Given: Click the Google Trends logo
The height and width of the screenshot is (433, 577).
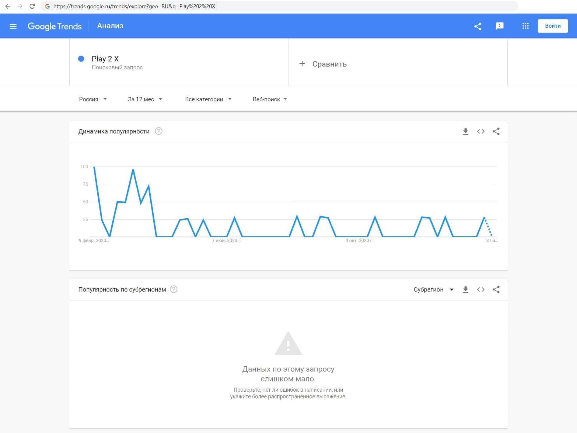Looking at the screenshot, I should click(55, 26).
